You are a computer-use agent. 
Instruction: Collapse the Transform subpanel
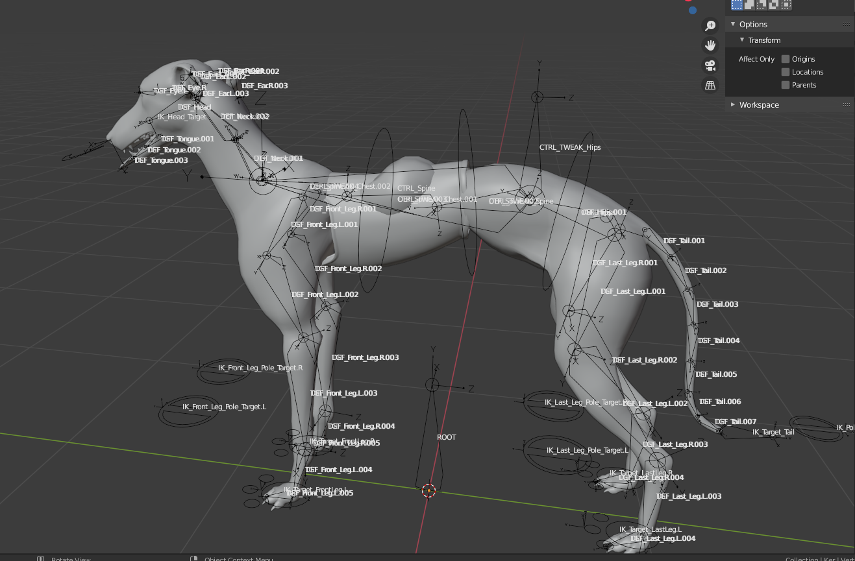coord(742,40)
